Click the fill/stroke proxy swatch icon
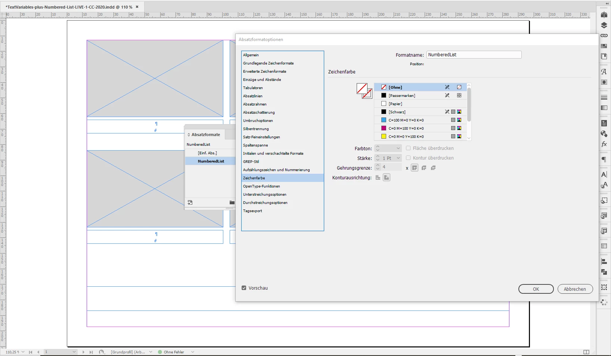Viewport: 611px width, 356px height. tap(364, 91)
